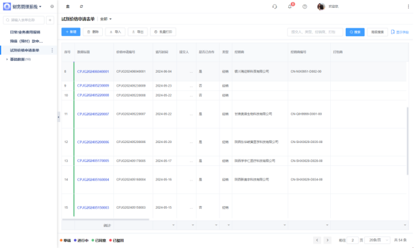Screen dimensions: 414x248
Task: Go to the home icon in top bar
Action: [x=67, y=7]
